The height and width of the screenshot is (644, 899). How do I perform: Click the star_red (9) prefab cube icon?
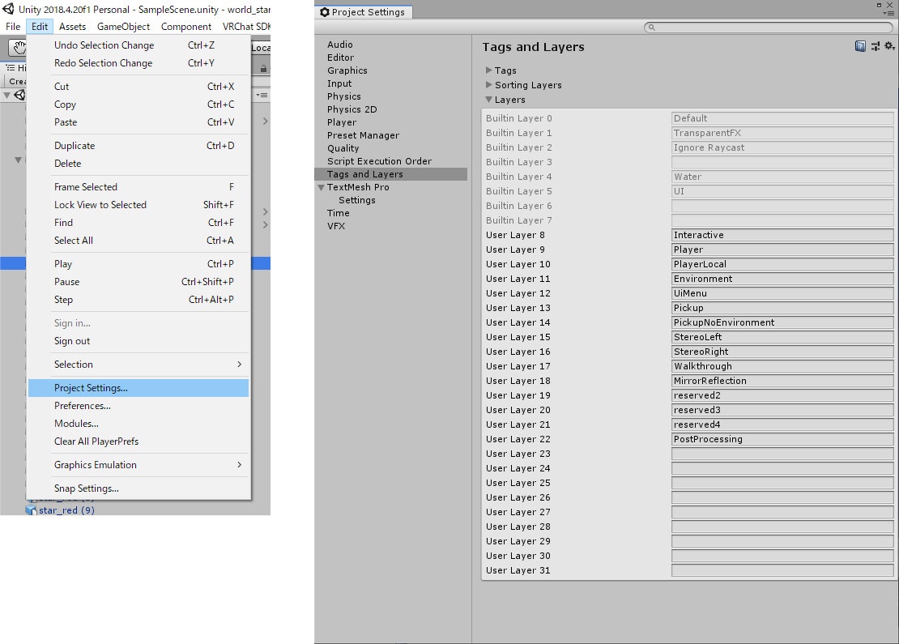click(31, 510)
